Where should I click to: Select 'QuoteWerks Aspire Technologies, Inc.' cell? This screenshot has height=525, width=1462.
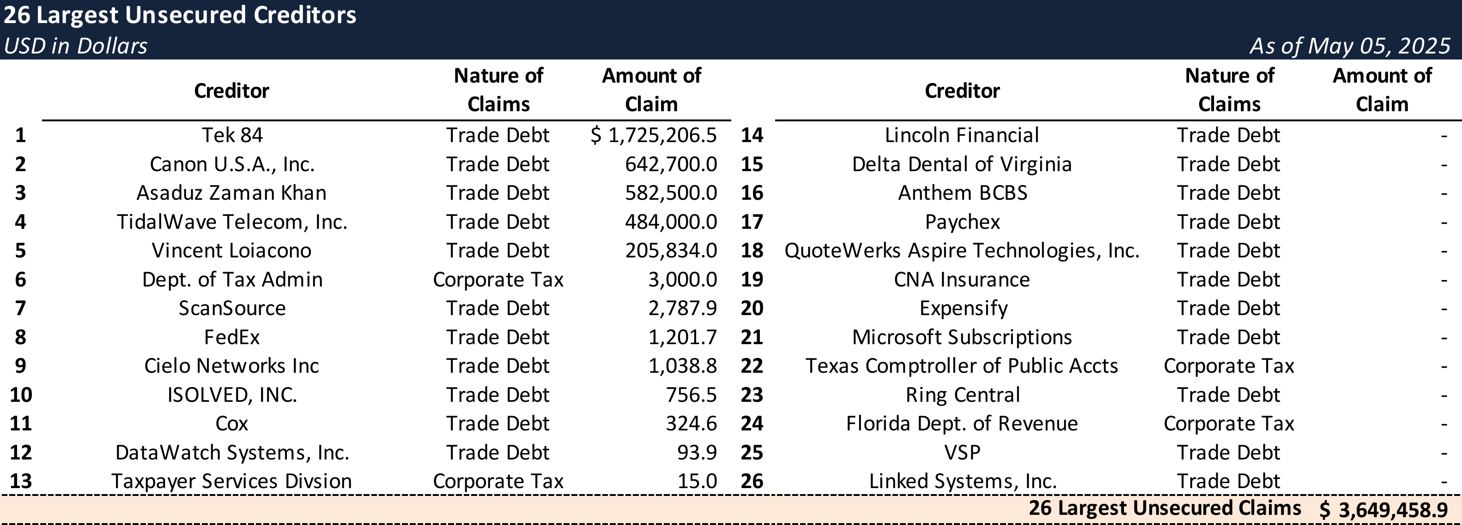(962, 251)
